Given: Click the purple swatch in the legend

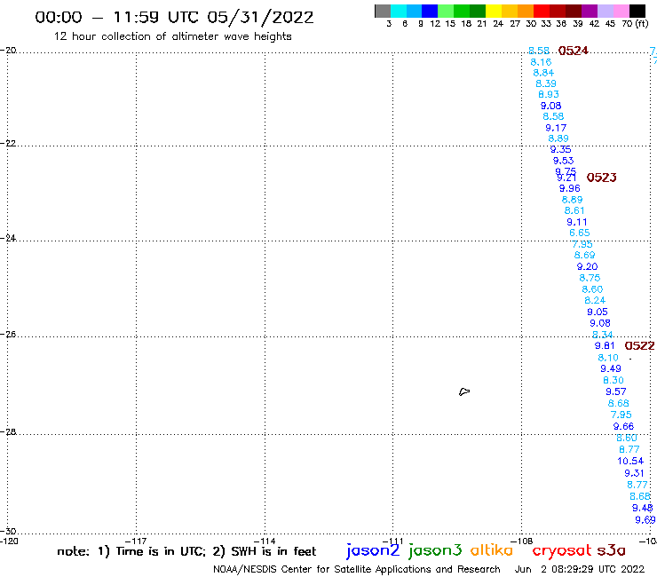Looking at the screenshot, I should tap(590, 11).
